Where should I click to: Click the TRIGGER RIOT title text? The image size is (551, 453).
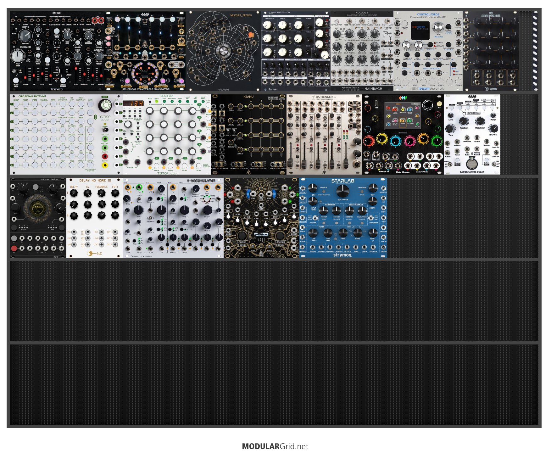(x=166, y=96)
